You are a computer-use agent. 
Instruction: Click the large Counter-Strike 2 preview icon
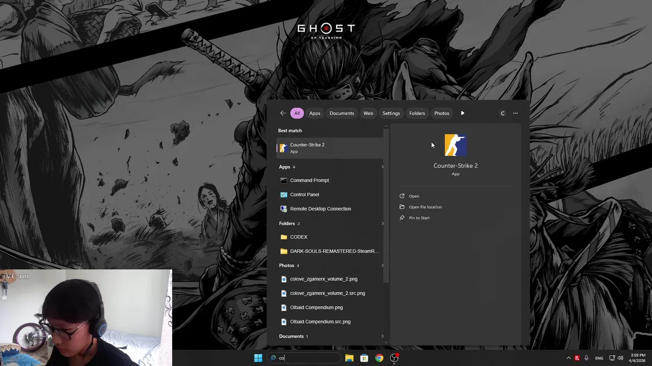[x=455, y=145]
